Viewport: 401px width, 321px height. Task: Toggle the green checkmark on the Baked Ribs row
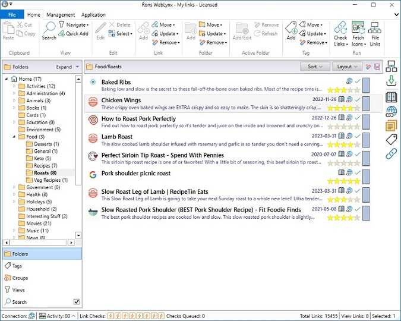pos(358,81)
